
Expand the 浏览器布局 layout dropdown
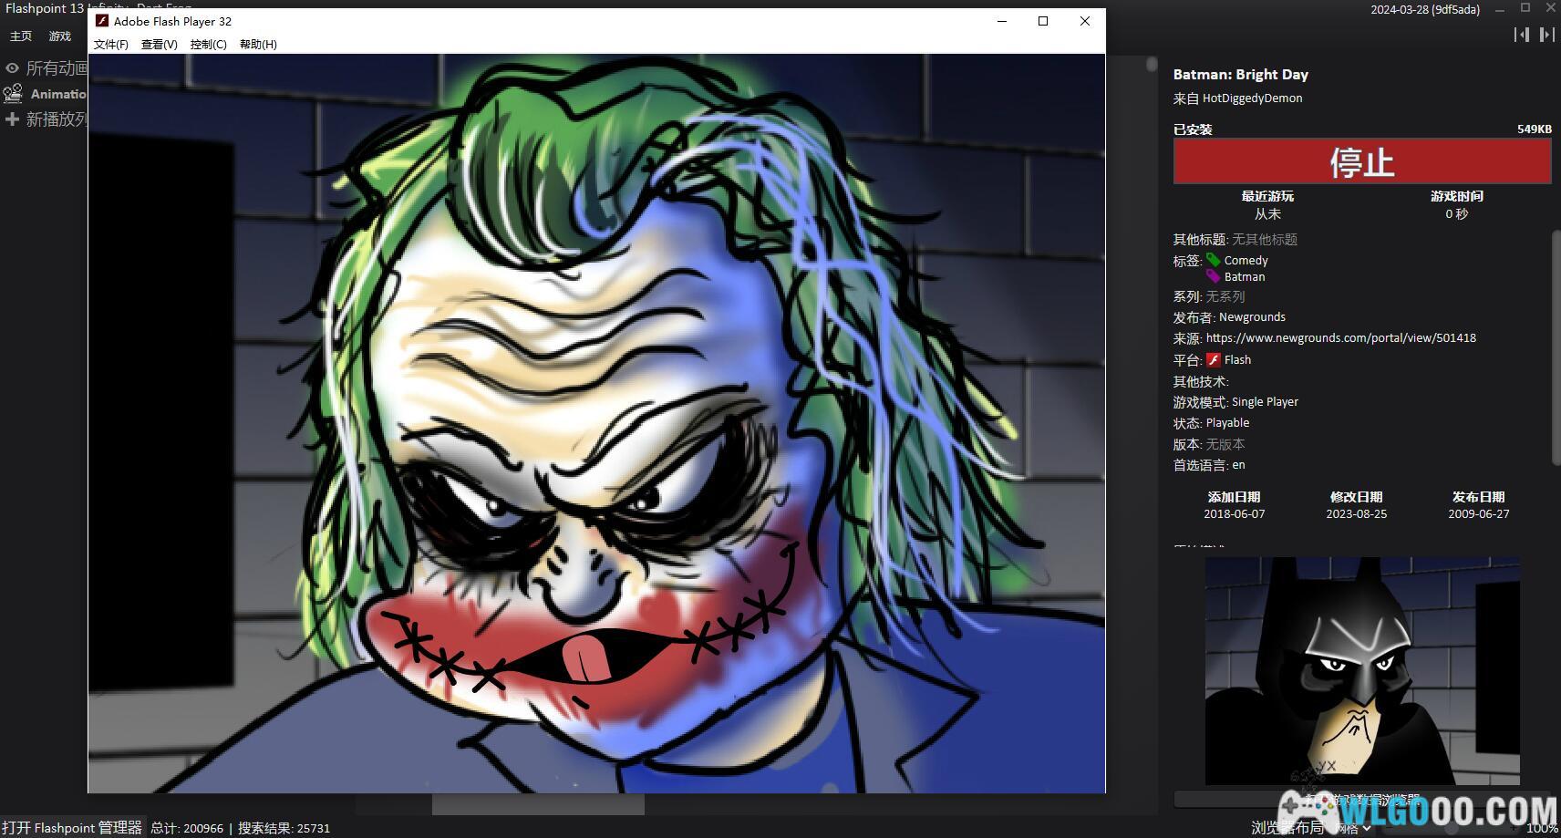1353,828
